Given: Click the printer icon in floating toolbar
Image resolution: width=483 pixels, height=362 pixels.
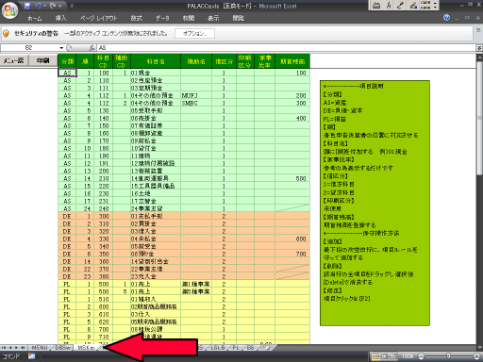Looking at the screenshot, I should tap(376, 6).
